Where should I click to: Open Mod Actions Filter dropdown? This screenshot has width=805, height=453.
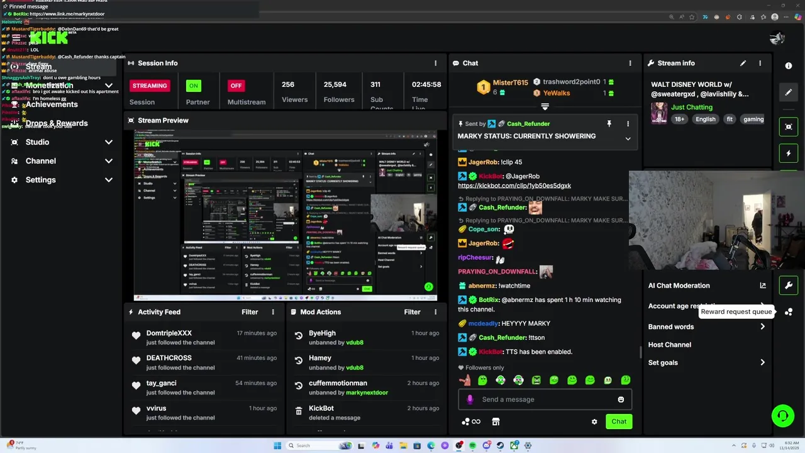[412, 312]
